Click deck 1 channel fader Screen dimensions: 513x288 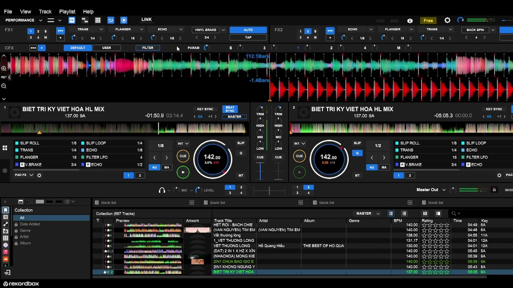(261, 171)
